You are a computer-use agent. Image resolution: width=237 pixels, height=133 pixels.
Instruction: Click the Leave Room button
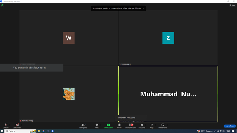pyautogui.click(x=230, y=126)
